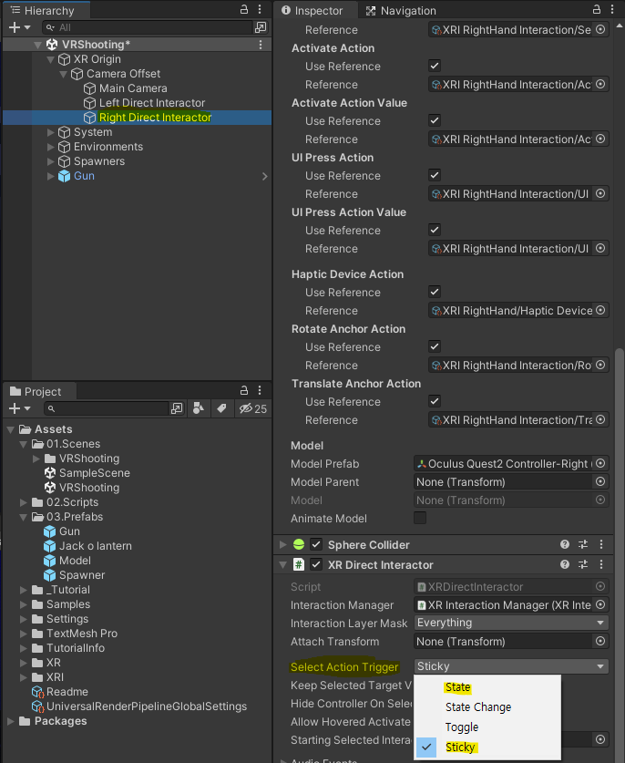Open Inspector panel kebab menu
This screenshot has width=625, height=763.
click(x=612, y=10)
